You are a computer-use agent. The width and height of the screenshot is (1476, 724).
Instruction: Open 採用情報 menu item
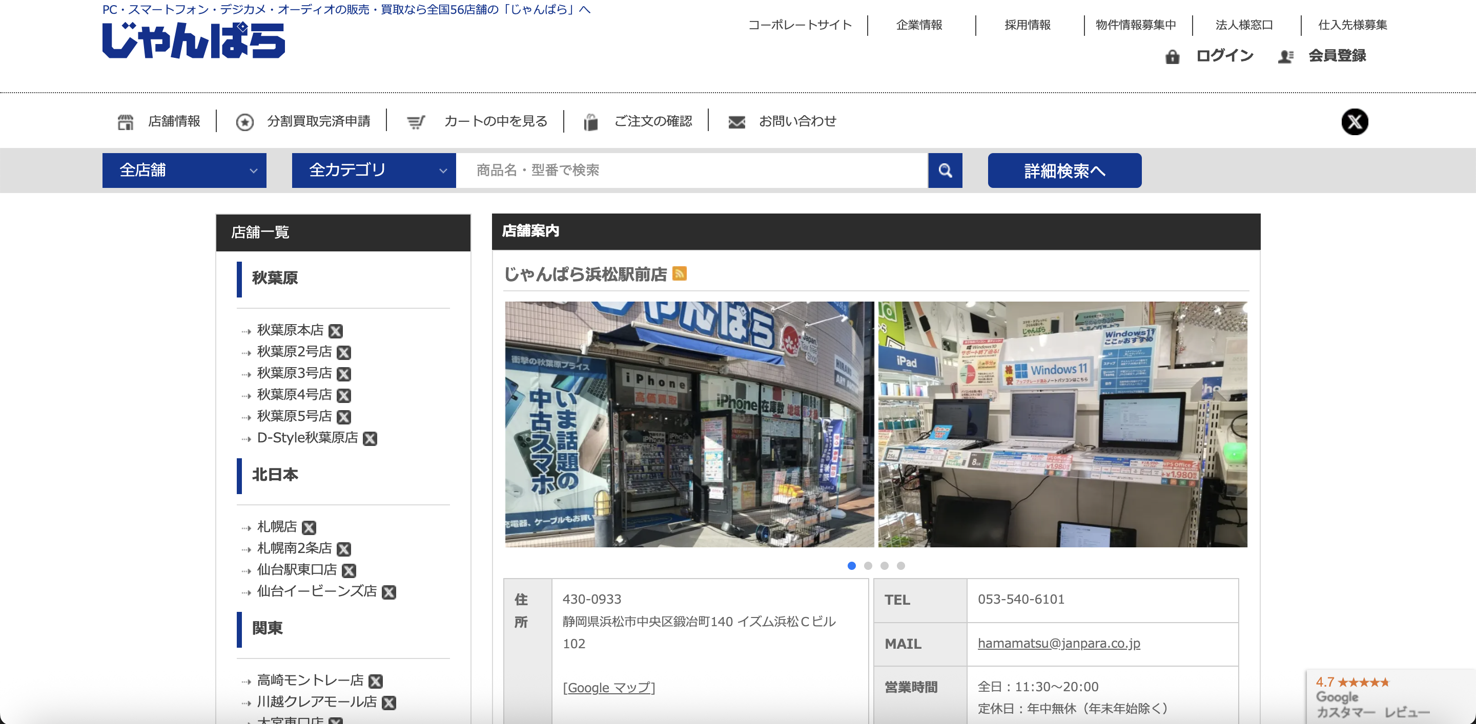(1028, 25)
